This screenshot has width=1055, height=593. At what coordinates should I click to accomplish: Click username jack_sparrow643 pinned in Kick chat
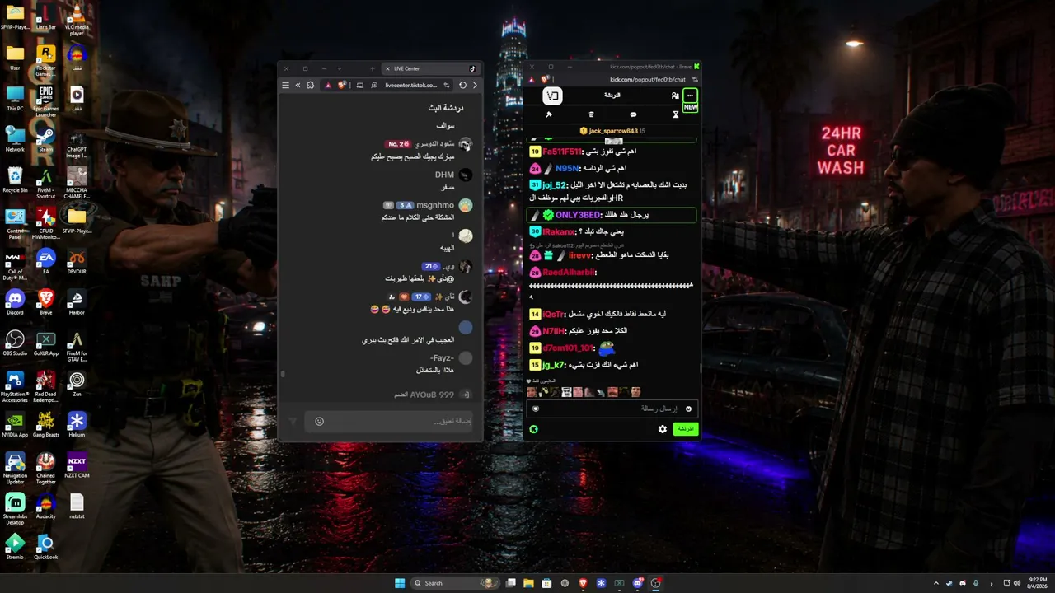point(614,131)
